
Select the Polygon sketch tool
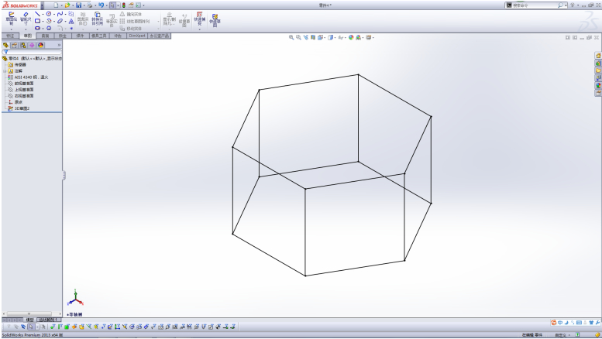pyautogui.click(x=49, y=29)
